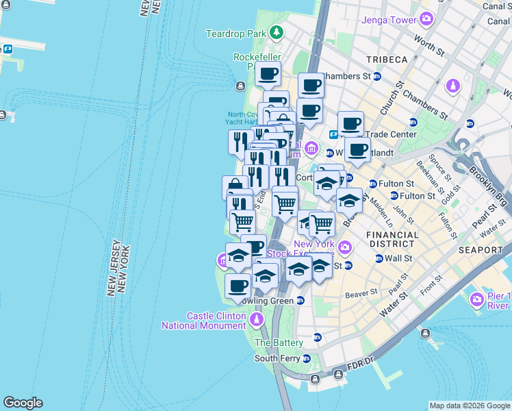Select the coffee marker just above Bowling Green
The width and height of the screenshot is (512, 411).
pyautogui.click(x=238, y=287)
